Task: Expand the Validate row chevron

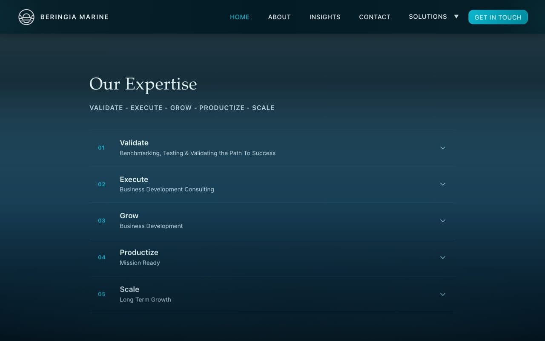Action: [443, 148]
